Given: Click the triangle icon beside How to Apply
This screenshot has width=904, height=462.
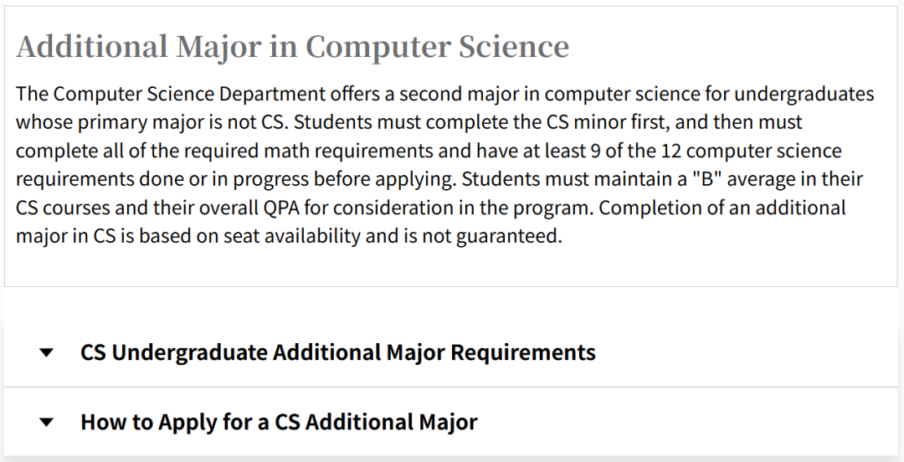Looking at the screenshot, I should [x=47, y=423].
